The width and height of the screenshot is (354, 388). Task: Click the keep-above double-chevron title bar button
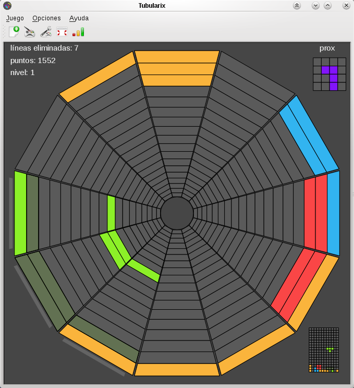tap(297, 5)
